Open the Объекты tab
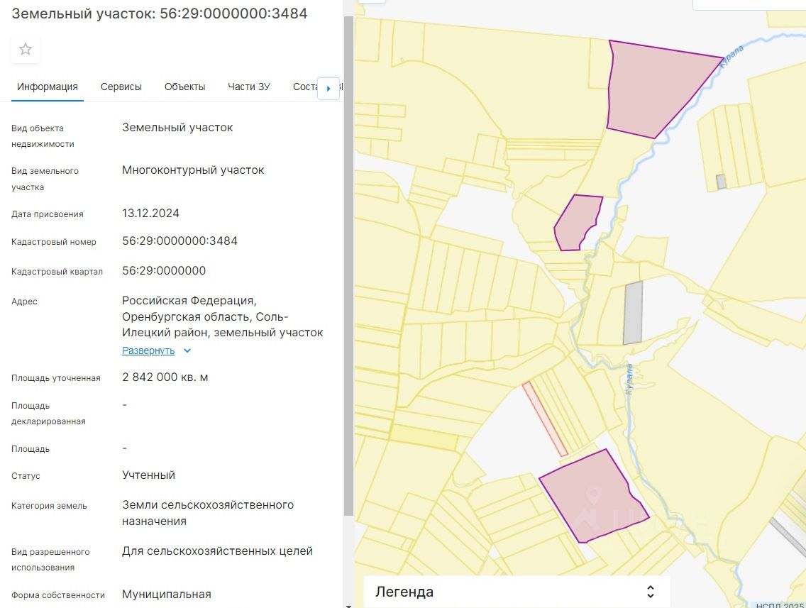 [184, 87]
